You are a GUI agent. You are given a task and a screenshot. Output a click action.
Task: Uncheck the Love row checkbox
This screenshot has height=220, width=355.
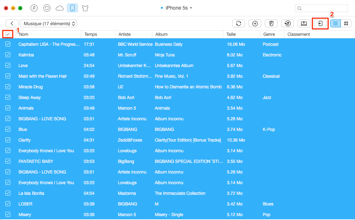point(8,65)
